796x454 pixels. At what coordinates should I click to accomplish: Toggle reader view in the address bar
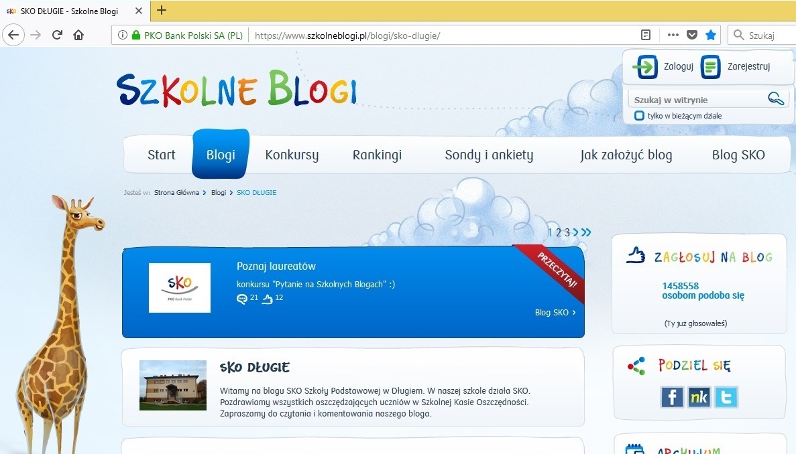(646, 35)
